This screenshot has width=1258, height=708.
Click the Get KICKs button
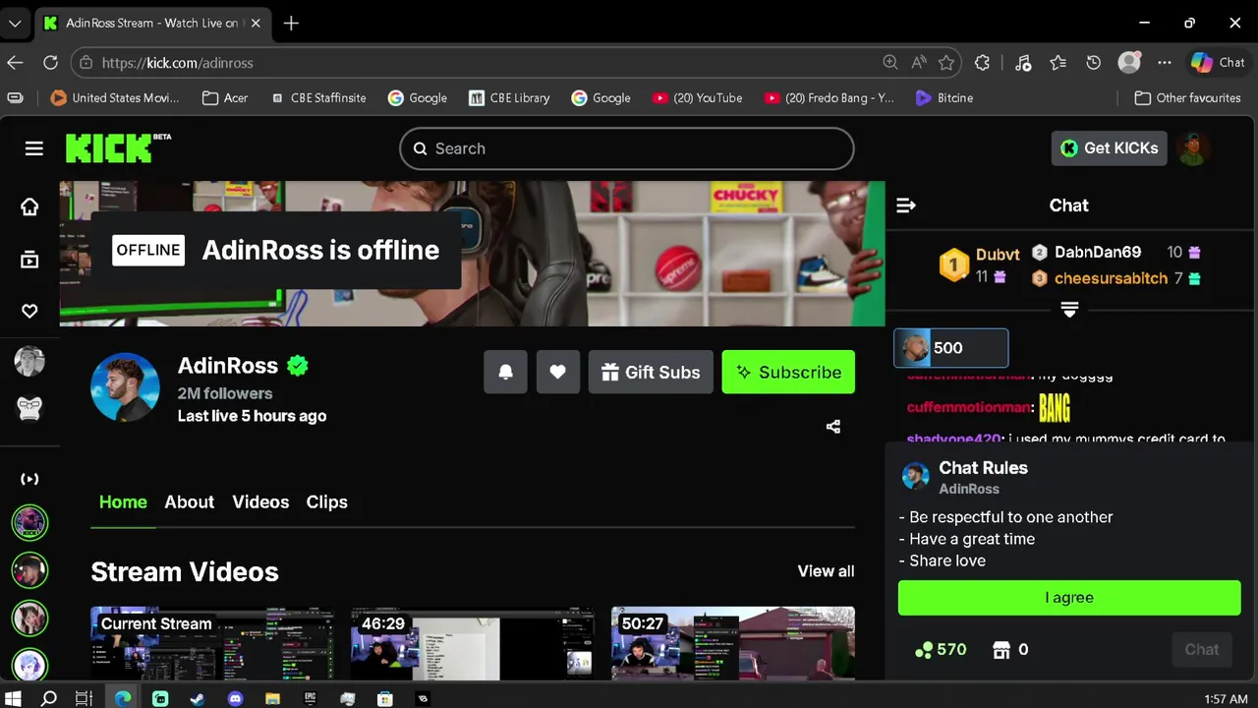pos(1110,148)
